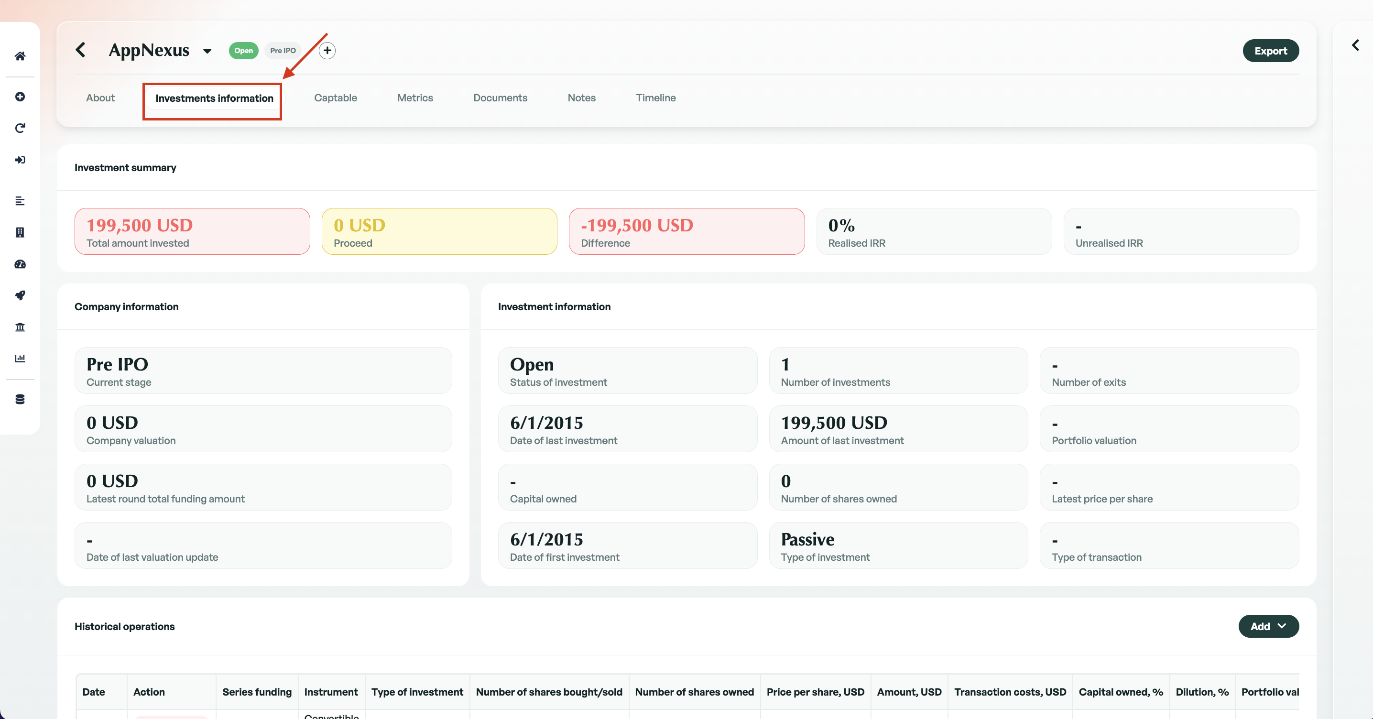The image size is (1373, 719).
Task: Click the Latest price per share field
Action: (x=1169, y=487)
